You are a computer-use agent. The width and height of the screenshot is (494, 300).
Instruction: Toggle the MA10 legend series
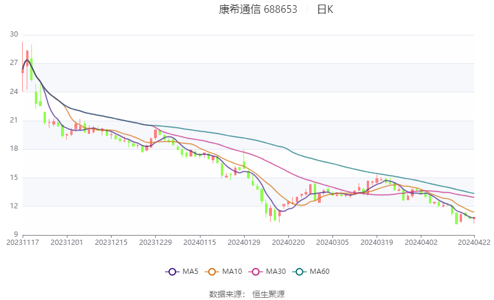pyautogui.click(x=224, y=272)
